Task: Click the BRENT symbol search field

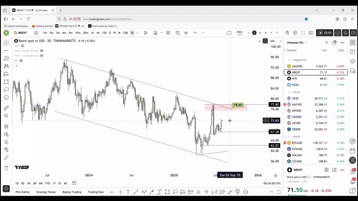Action: click(22, 33)
